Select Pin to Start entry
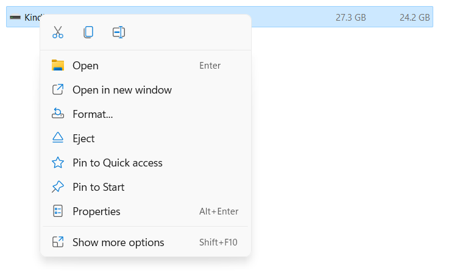This screenshot has height=271, width=457. (x=98, y=187)
